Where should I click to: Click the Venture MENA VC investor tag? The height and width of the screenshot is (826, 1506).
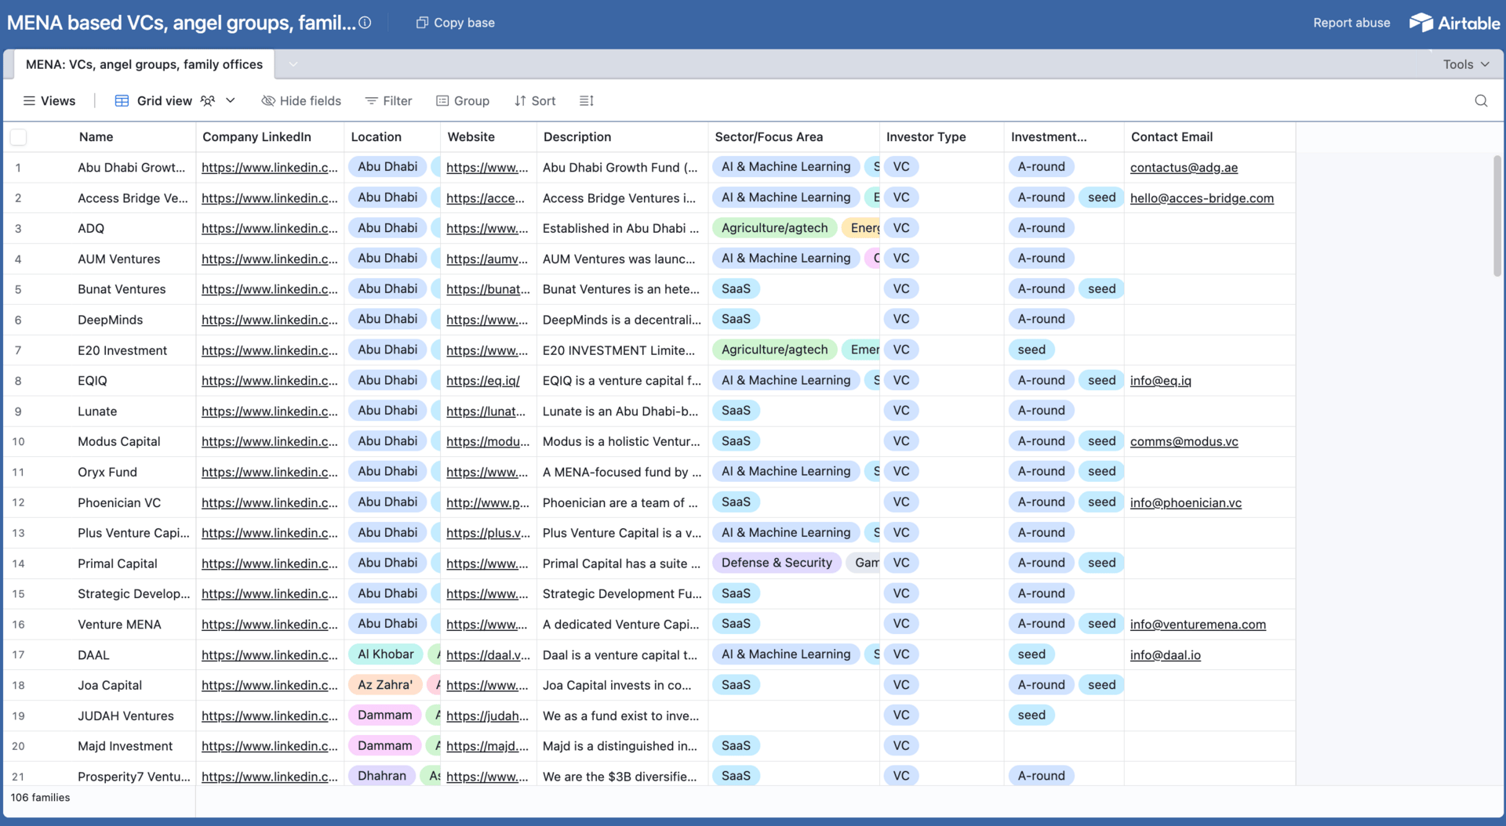point(901,624)
